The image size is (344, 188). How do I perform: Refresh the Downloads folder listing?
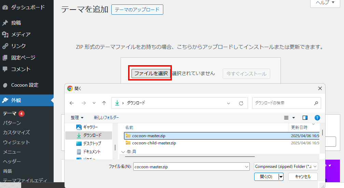coord(241,103)
